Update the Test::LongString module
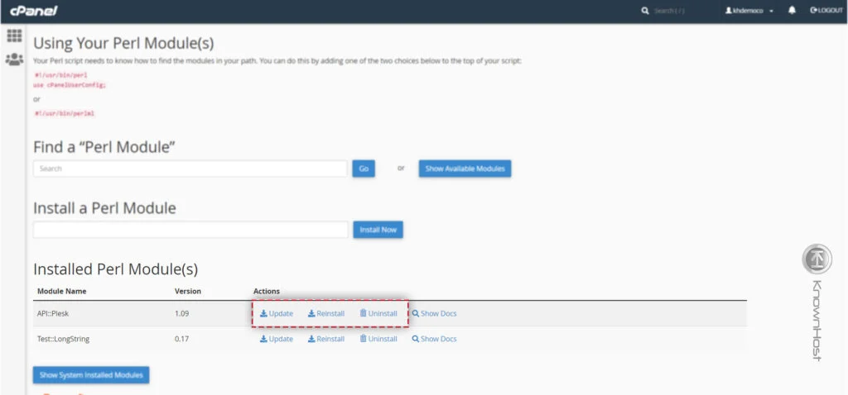The height and width of the screenshot is (395, 848). pos(277,339)
